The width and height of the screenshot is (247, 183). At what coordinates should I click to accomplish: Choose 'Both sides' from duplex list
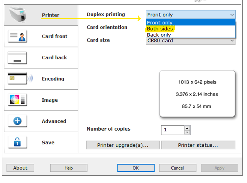(160, 29)
